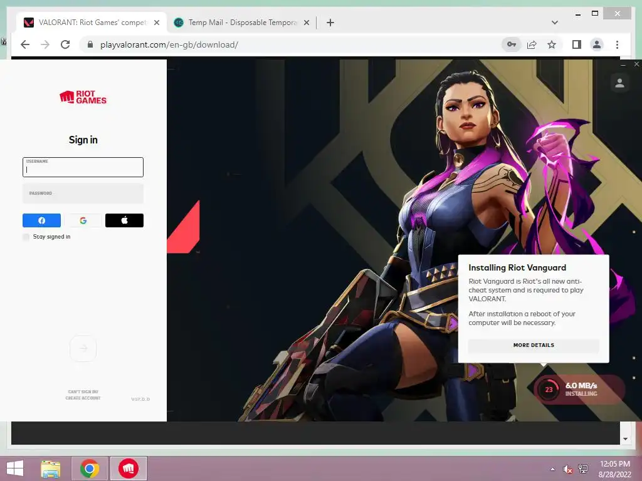Open the Chrome profile avatar
The height and width of the screenshot is (481, 642).
[597, 44]
